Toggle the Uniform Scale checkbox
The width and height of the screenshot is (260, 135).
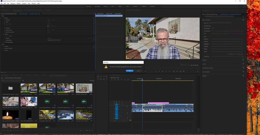[x=48, y=26]
